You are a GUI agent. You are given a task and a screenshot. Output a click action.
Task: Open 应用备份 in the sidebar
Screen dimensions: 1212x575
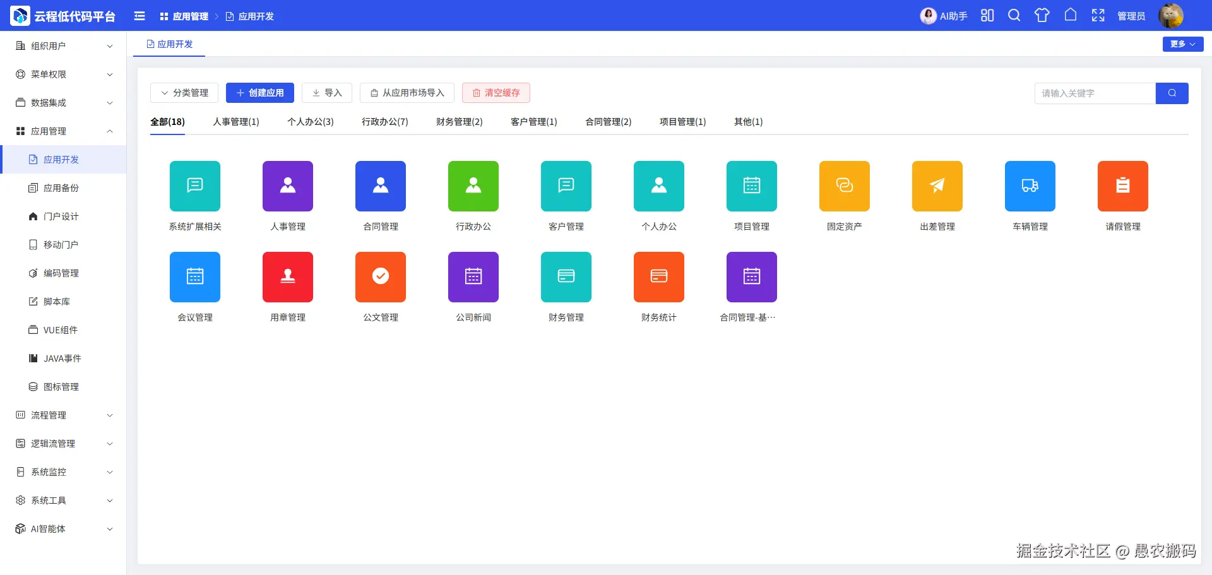[x=63, y=188]
